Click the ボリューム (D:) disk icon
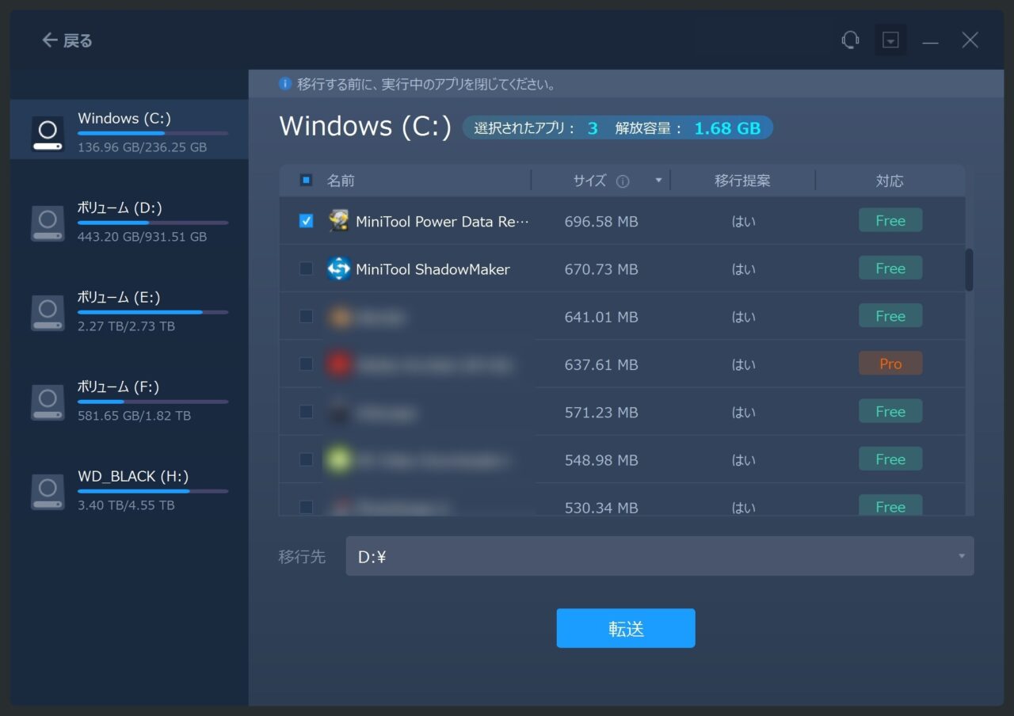Viewport: 1014px width, 716px height. (x=48, y=223)
